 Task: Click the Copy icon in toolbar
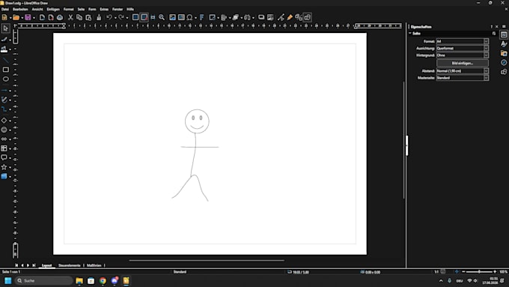[x=79, y=17]
